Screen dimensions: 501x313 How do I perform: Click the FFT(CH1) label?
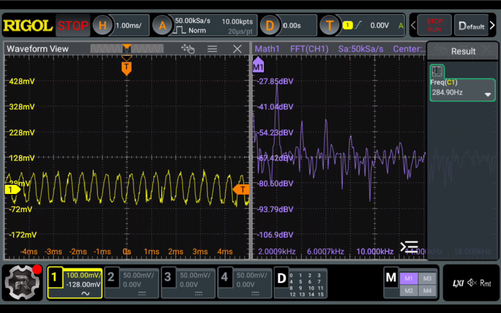309,49
